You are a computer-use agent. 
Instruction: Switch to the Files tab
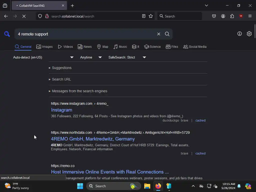[172, 47]
